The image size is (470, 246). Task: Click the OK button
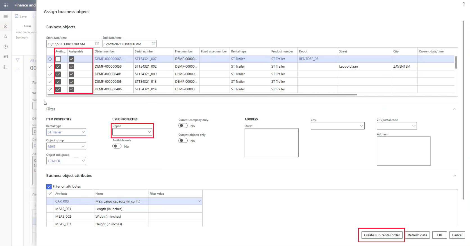pyautogui.click(x=439, y=235)
